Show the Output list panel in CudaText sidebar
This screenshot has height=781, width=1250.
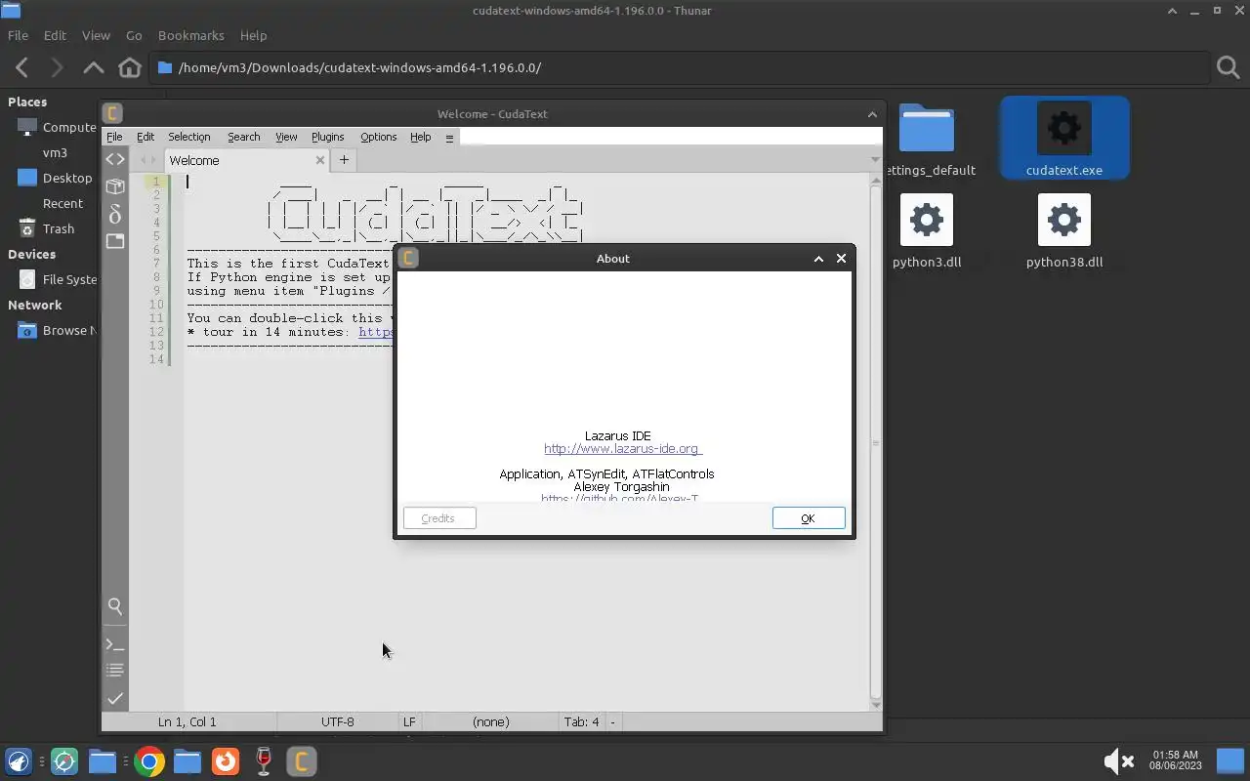coord(115,671)
